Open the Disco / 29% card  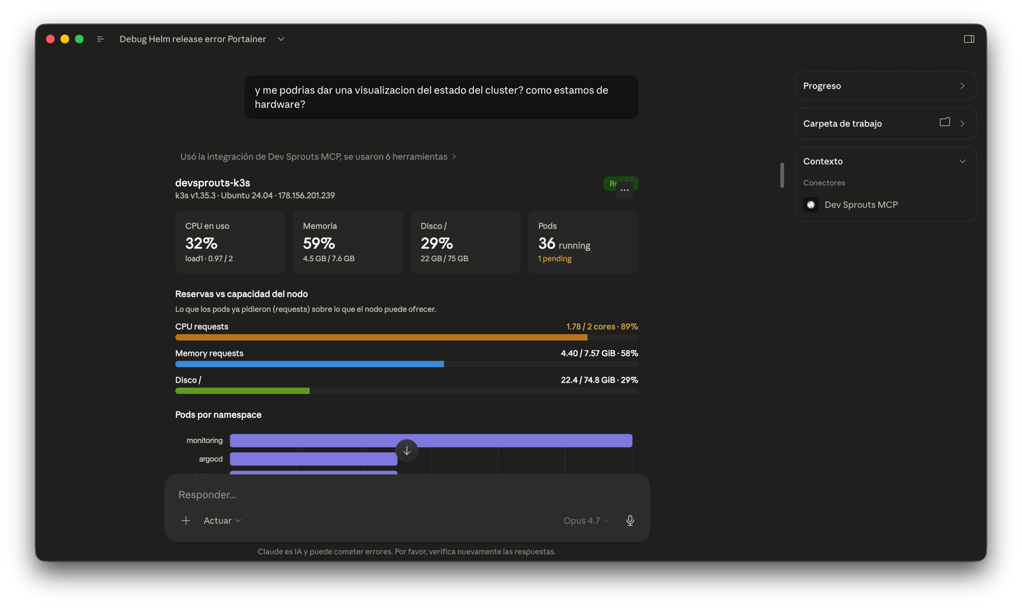click(465, 242)
